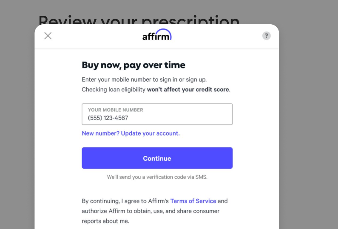Click the Enter your mobile number instruction line
The image size is (338, 229).
(x=144, y=79)
